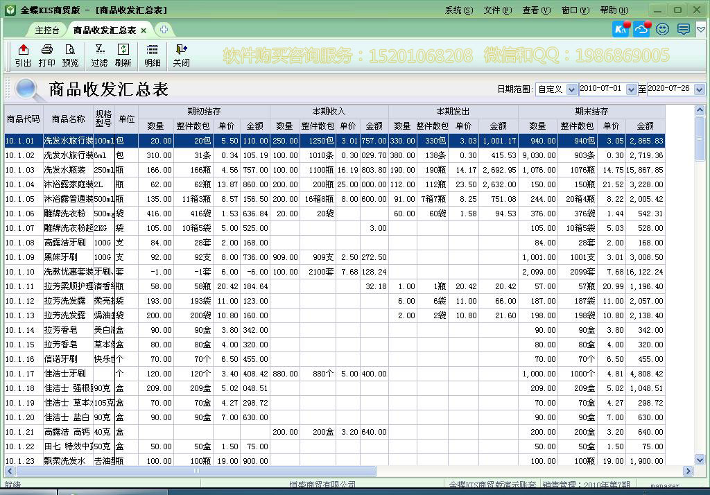Switch to the 主控台 tab
Viewport: 710px width, 495px height.
[x=47, y=31]
